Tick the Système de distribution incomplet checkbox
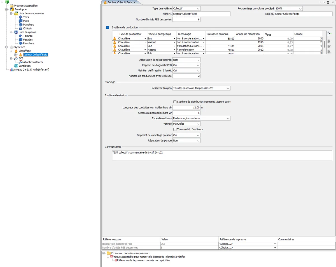This screenshot has height=267, width=336. click(x=175, y=102)
